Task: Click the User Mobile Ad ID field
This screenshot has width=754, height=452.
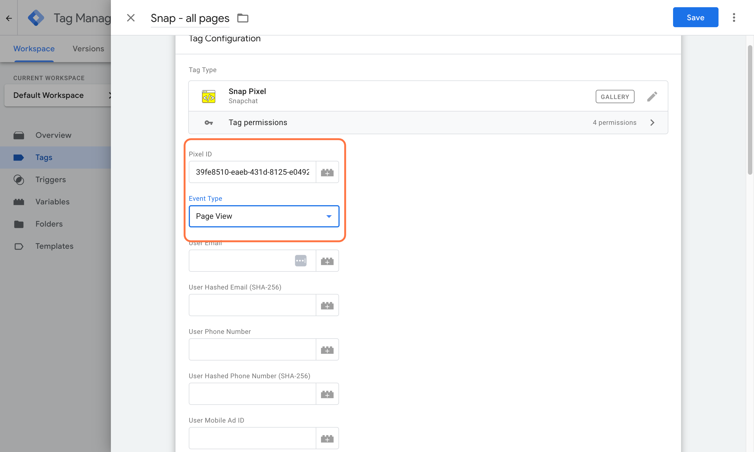Action: 252,438
